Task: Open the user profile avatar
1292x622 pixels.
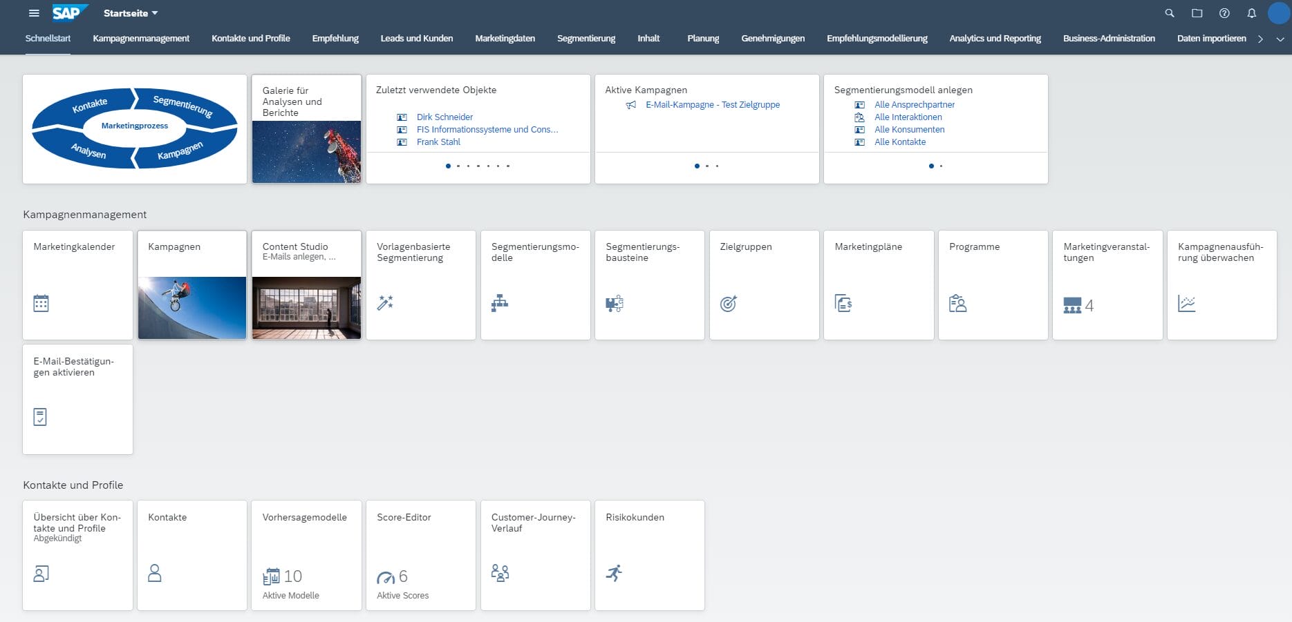Action: pos(1279,13)
